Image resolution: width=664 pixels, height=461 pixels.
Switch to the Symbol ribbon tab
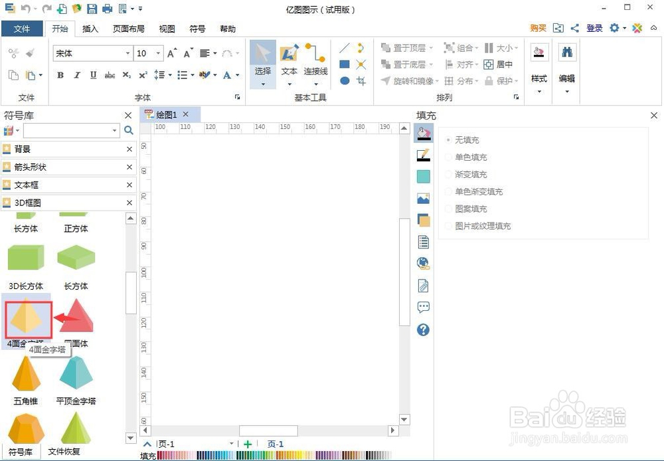(x=197, y=29)
